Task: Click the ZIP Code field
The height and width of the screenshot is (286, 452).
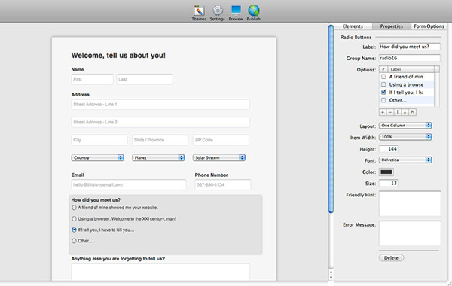Action: [x=221, y=140]
